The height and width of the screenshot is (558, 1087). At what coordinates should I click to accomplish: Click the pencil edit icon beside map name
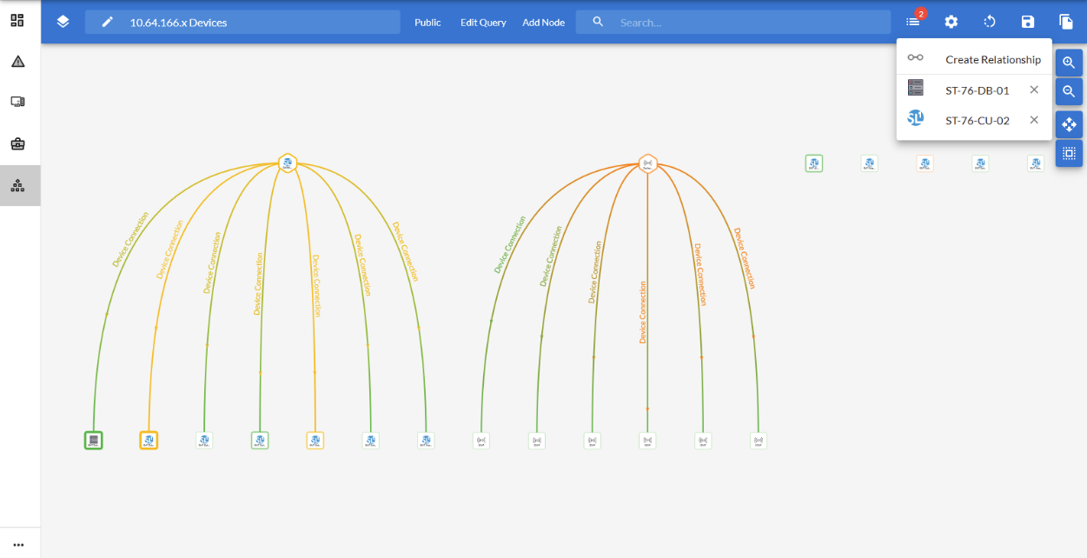point(108,22)
